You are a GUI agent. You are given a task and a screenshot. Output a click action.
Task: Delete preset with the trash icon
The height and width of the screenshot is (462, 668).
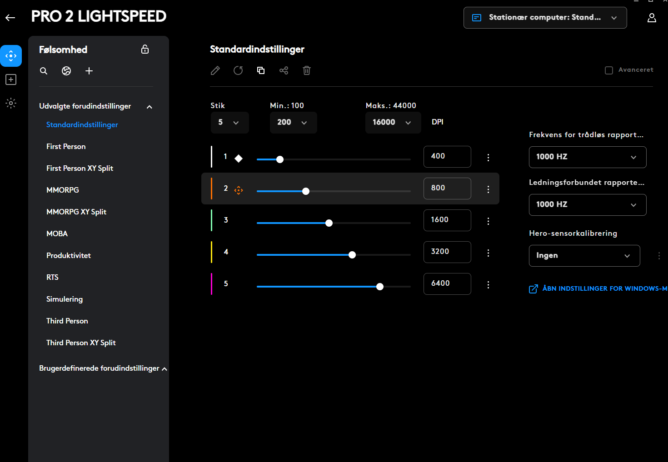pos(307,70)
